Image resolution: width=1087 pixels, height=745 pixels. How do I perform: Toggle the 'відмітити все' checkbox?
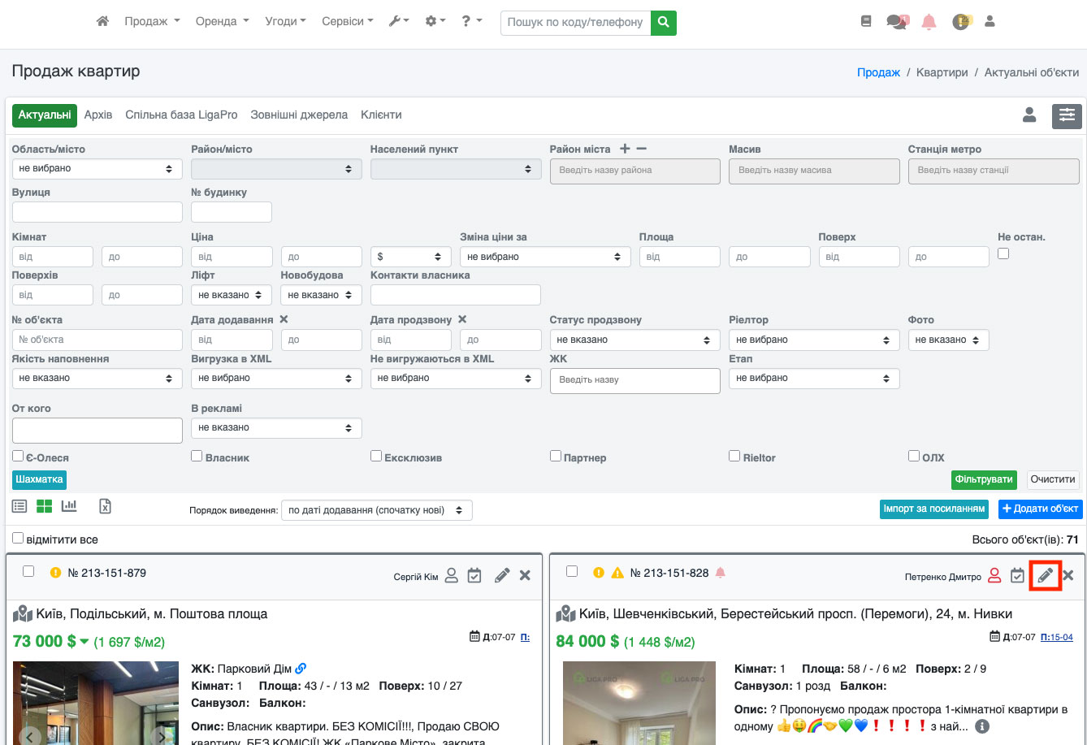[x=18, y=539]
